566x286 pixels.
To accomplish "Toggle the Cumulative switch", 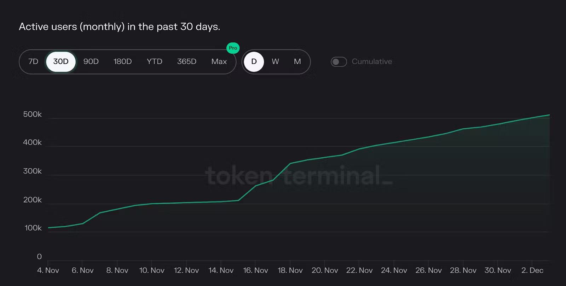I will tap(339, 62).
